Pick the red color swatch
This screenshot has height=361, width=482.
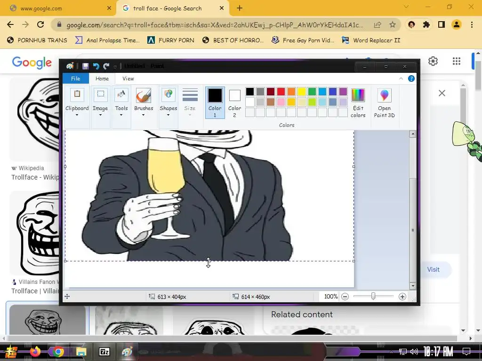[281, 92]
